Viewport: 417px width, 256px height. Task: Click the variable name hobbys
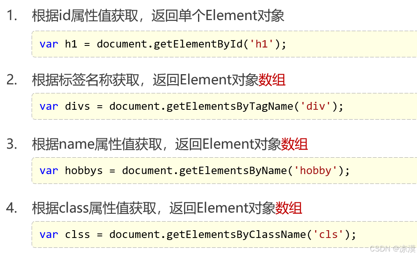coord(84,170)
